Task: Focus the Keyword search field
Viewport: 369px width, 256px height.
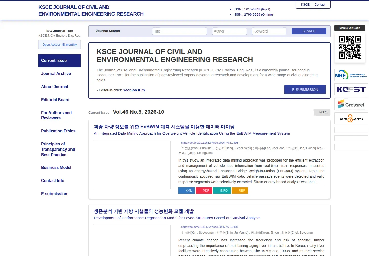Action: 269,31
